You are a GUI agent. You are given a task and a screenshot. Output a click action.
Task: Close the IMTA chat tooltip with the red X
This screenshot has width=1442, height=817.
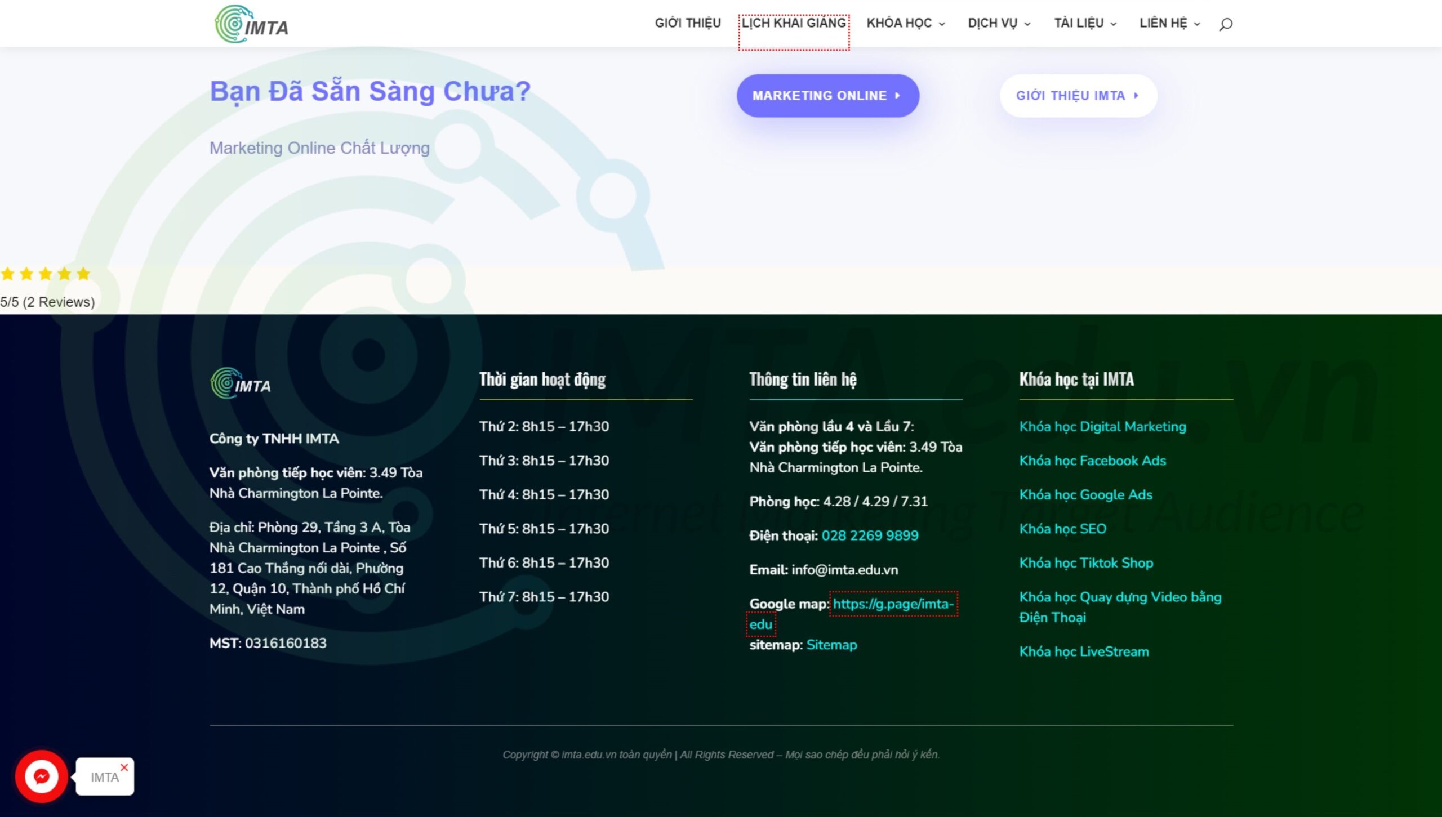[x=124, y=767]
